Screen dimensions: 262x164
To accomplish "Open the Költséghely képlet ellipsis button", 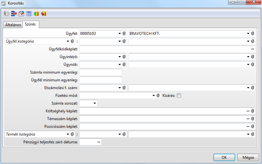I will [248, 111].
